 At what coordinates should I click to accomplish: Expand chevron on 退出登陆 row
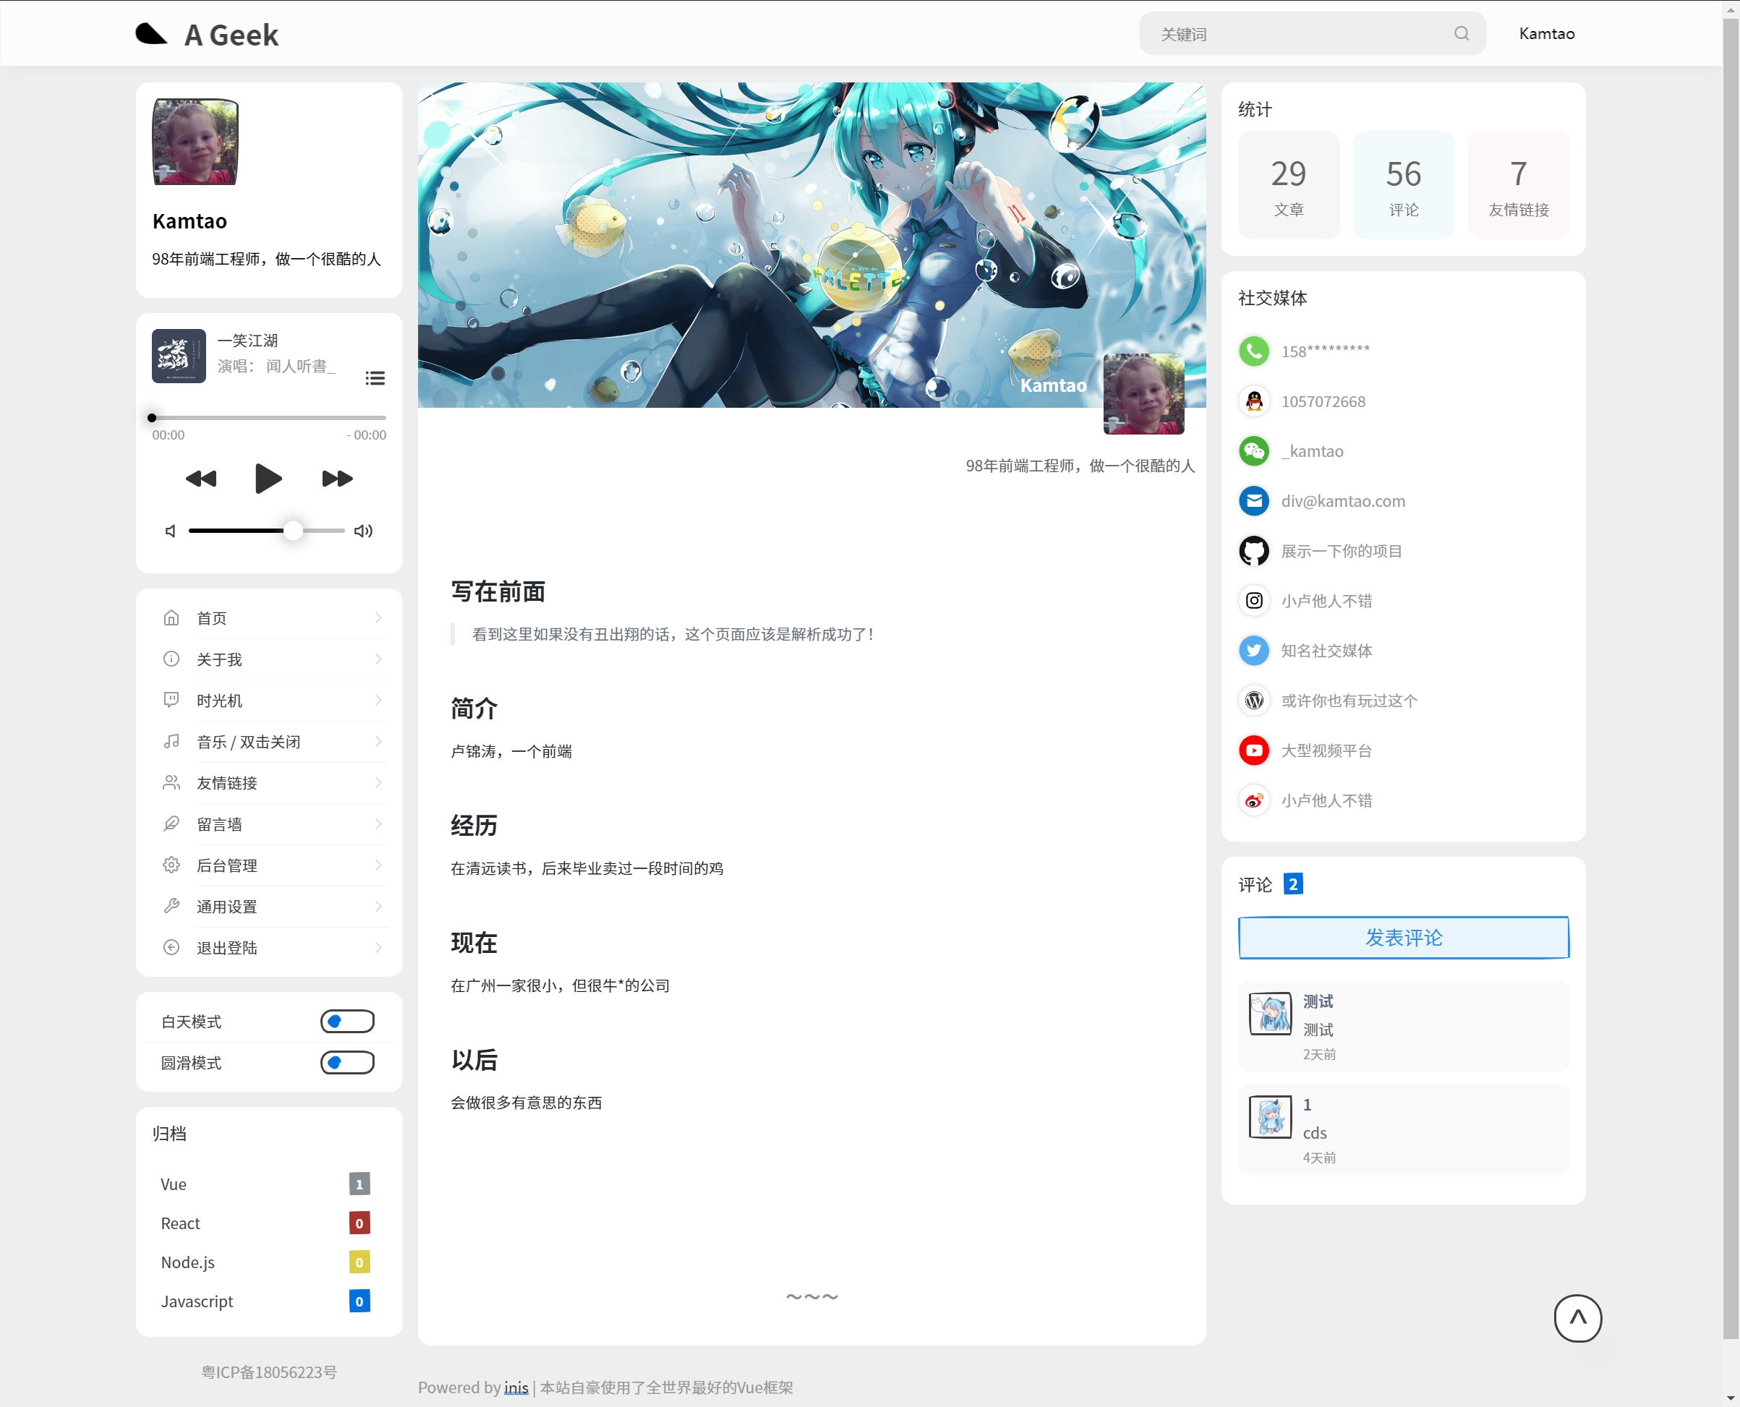(378, 947)
